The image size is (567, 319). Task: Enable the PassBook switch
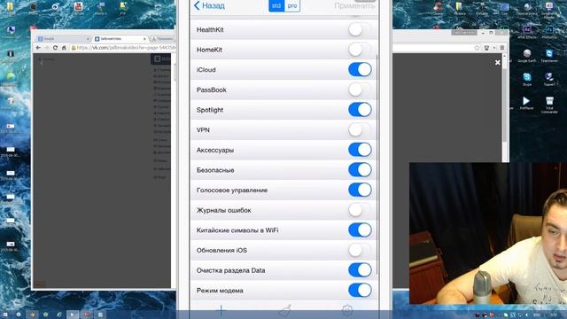(x=360, y=89)
